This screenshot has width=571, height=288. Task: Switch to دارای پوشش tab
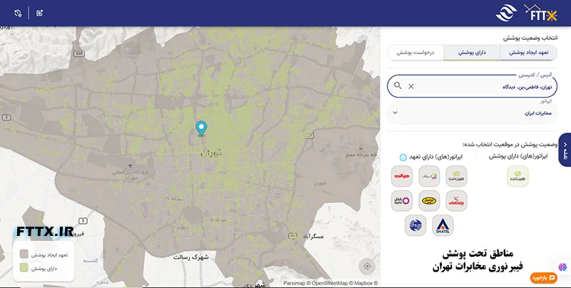tap(472, 53)
